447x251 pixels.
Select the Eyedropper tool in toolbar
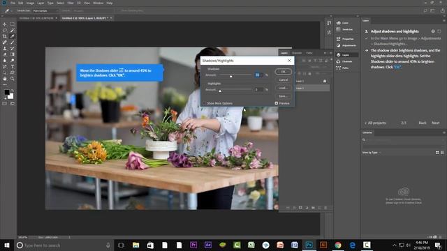click(13, 36)
